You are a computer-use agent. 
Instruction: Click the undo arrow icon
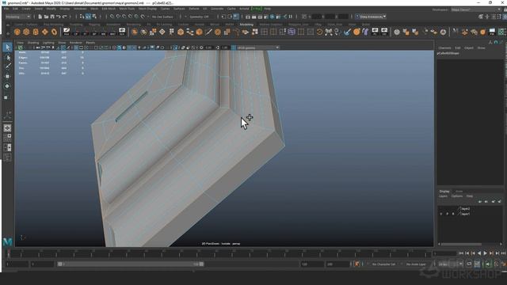[x=59, y=17]
